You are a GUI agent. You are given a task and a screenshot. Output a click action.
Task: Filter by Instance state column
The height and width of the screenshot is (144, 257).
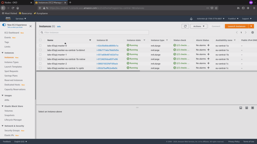point(144,40)
